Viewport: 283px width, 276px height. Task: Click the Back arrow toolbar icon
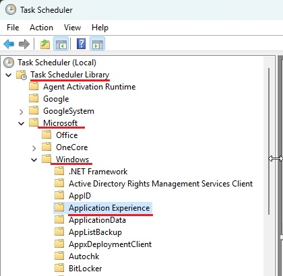click(9, 44)
